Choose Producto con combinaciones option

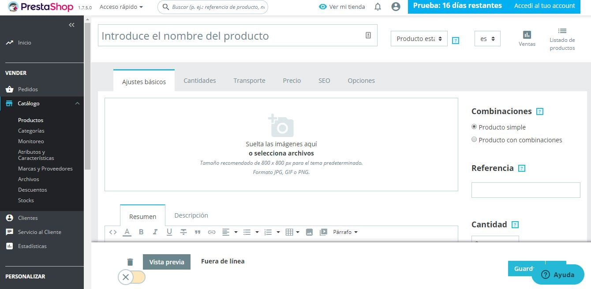click(x=474, y=139)
